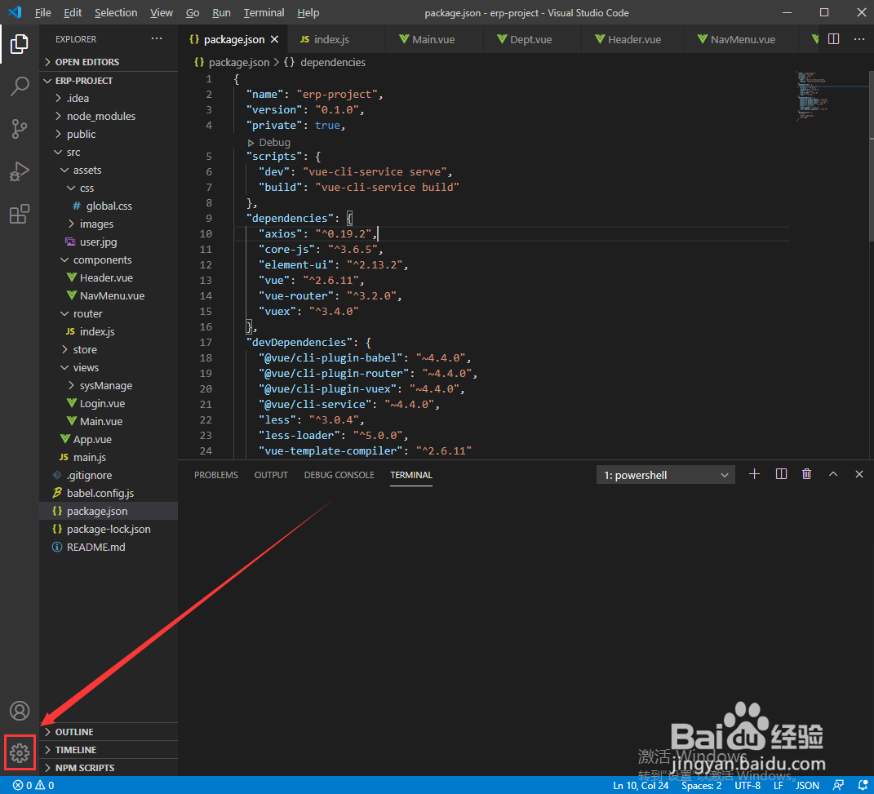The height and width of the screenshot is (794, 874).
Task: Kill the terminal with trash icon
Action: pyautogui.click(x=806, y=474)
